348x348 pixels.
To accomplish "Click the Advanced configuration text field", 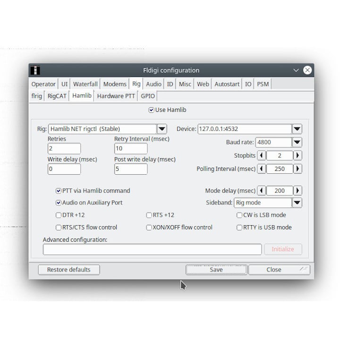I will (152, 249).
